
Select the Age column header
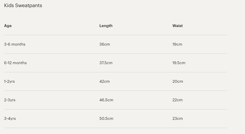pos(8,26)
